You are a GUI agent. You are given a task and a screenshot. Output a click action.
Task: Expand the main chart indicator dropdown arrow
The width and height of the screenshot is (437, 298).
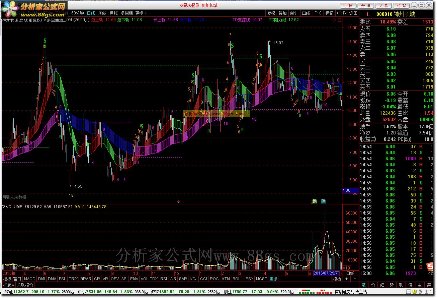45,20
